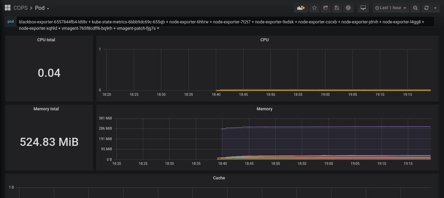Click the 524.83 MiB memory value
Viewport: 444px width, 198px height.
tap(49, 142)
